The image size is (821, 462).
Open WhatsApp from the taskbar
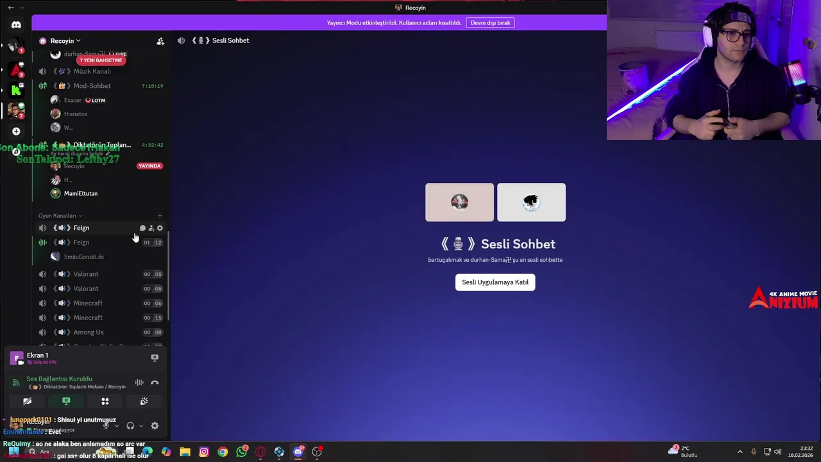pyautogui.click(x=242, y=452)
